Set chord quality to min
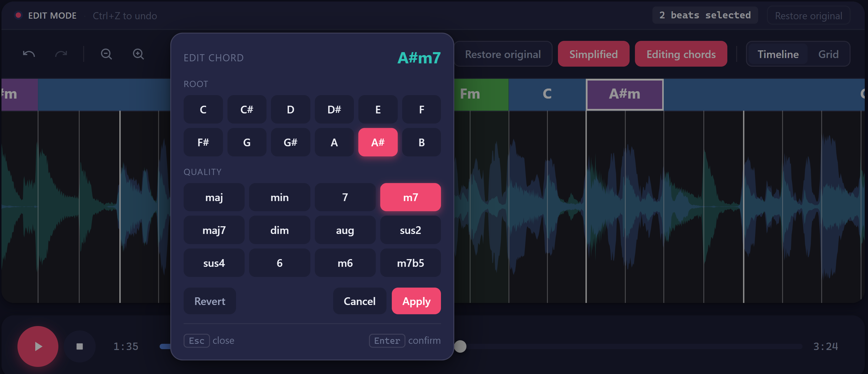Image resolution: width=868 pixels, height=374 pixels. click(x=279, y=197)
